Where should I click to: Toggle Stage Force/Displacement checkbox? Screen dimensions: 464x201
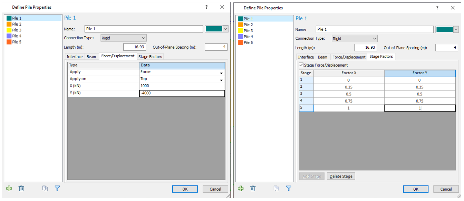tap(301, 65)
